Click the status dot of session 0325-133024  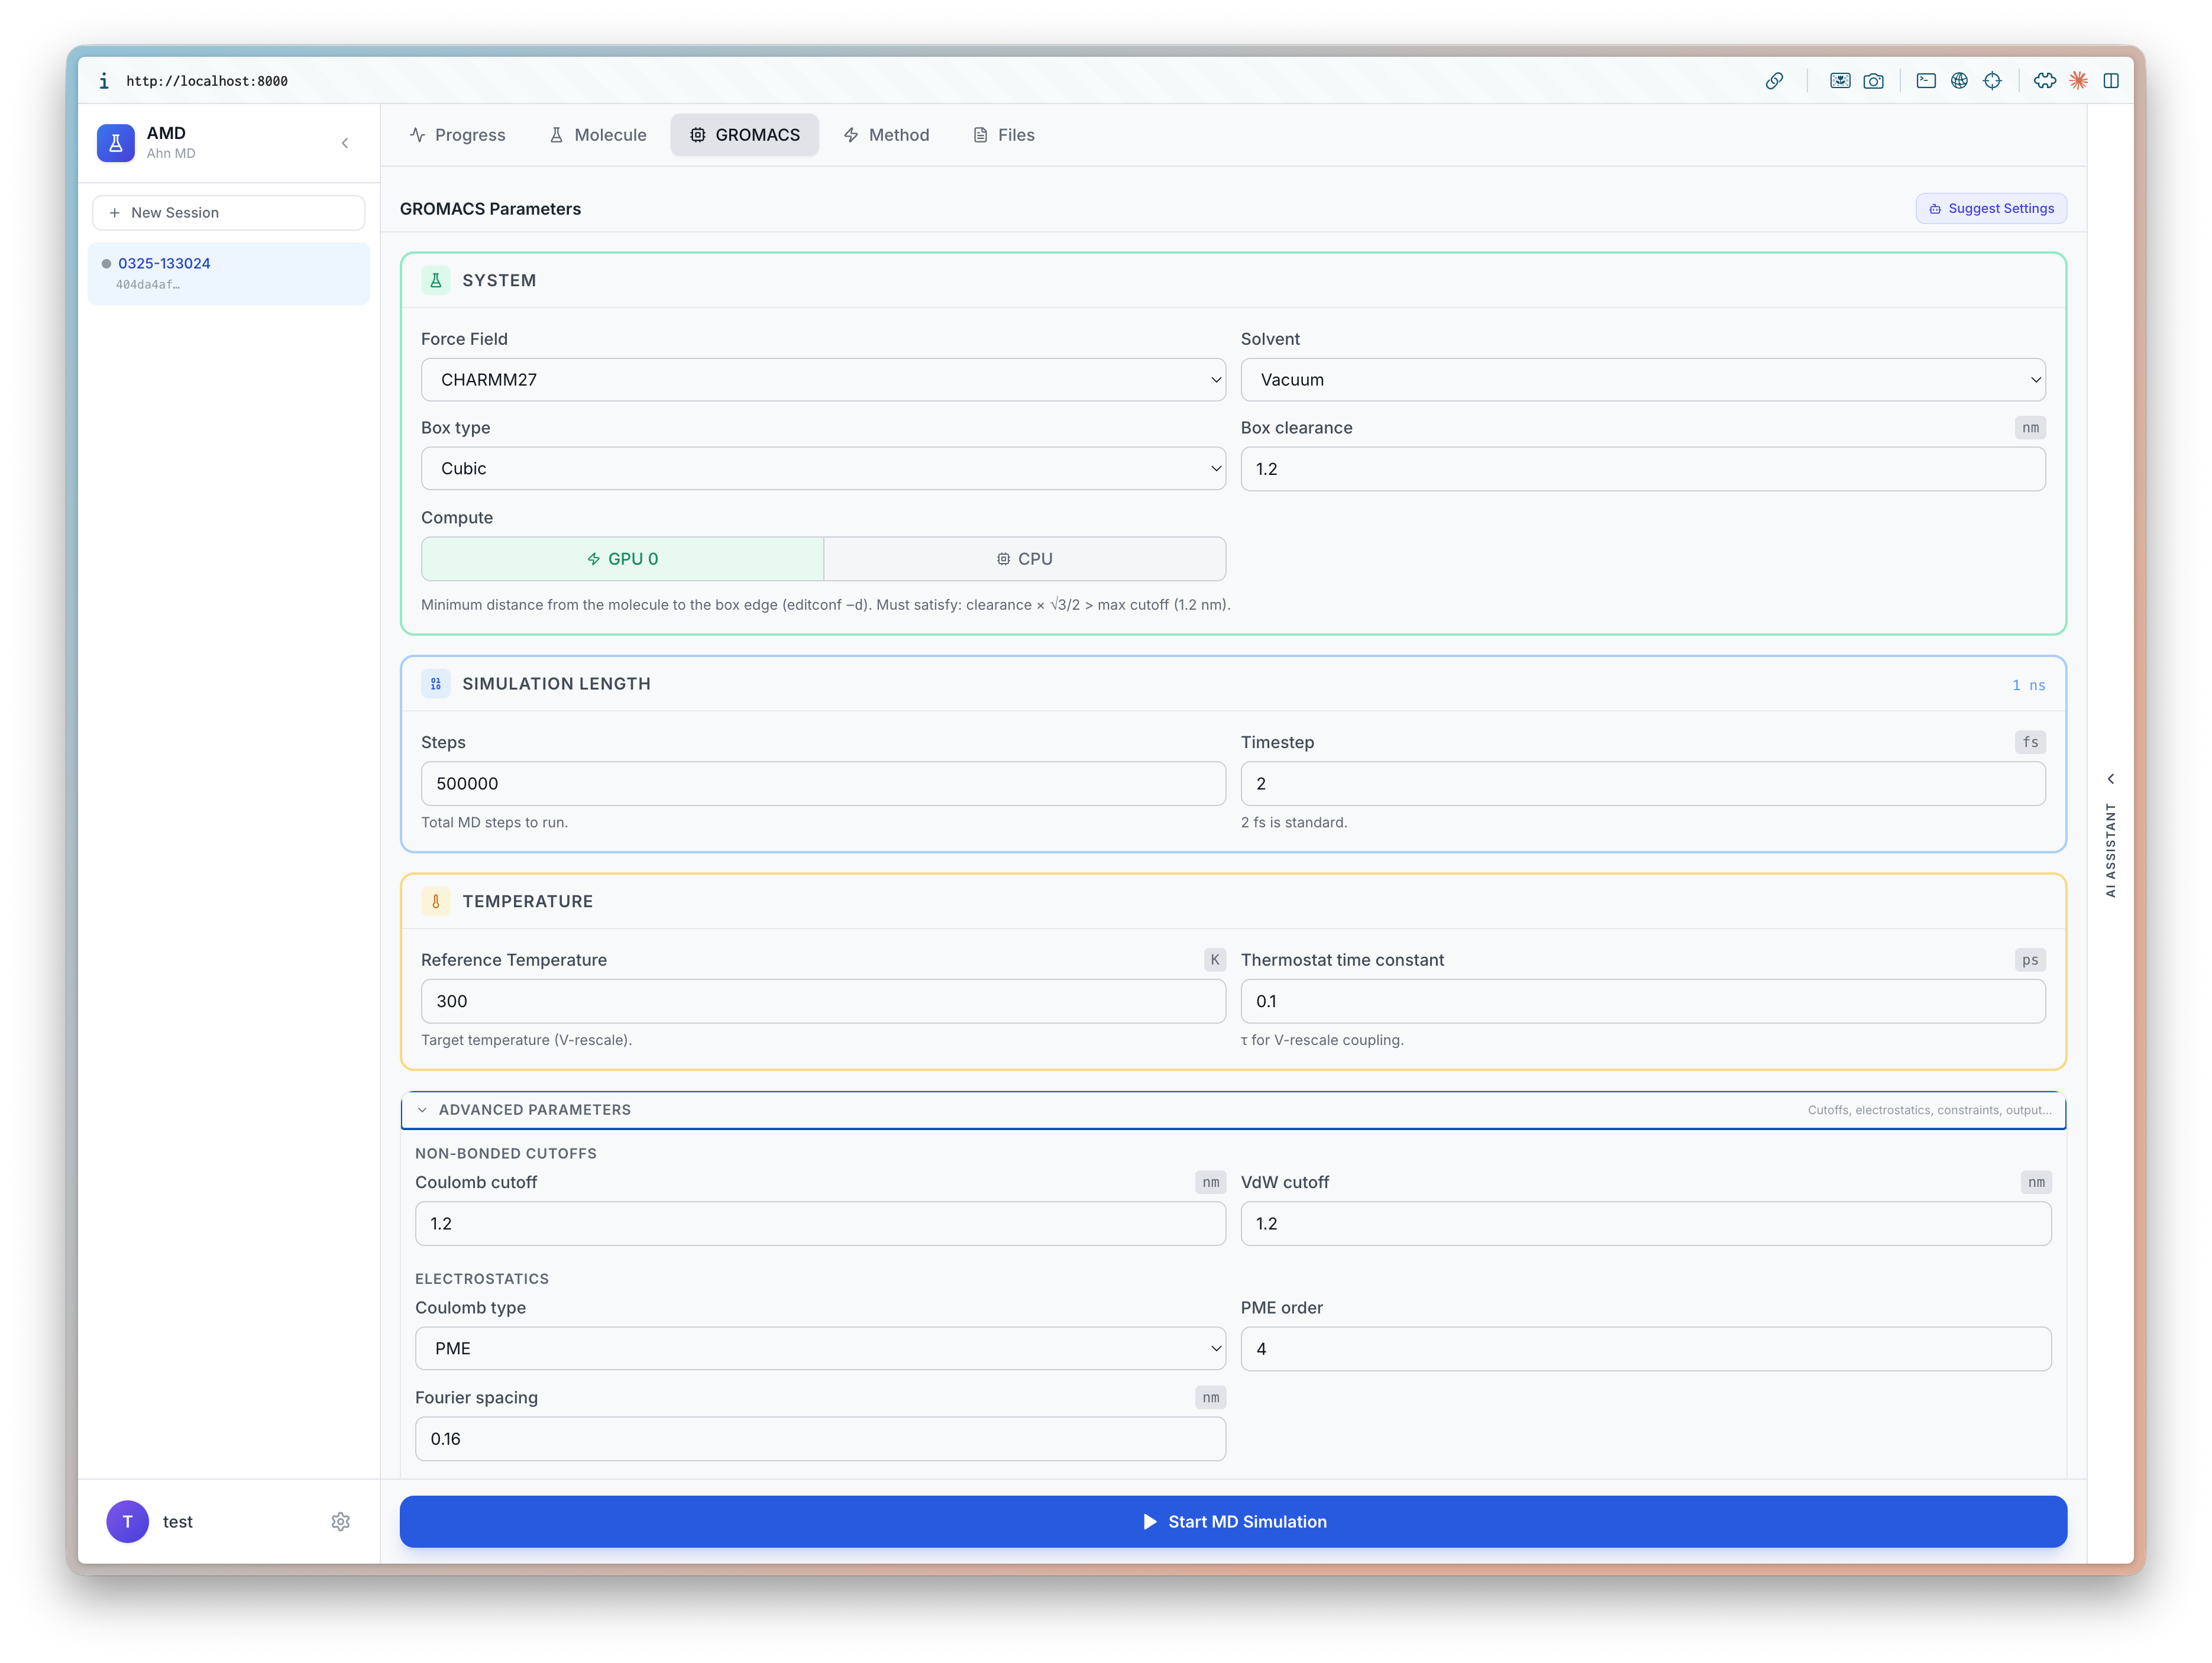coord(106,264)
